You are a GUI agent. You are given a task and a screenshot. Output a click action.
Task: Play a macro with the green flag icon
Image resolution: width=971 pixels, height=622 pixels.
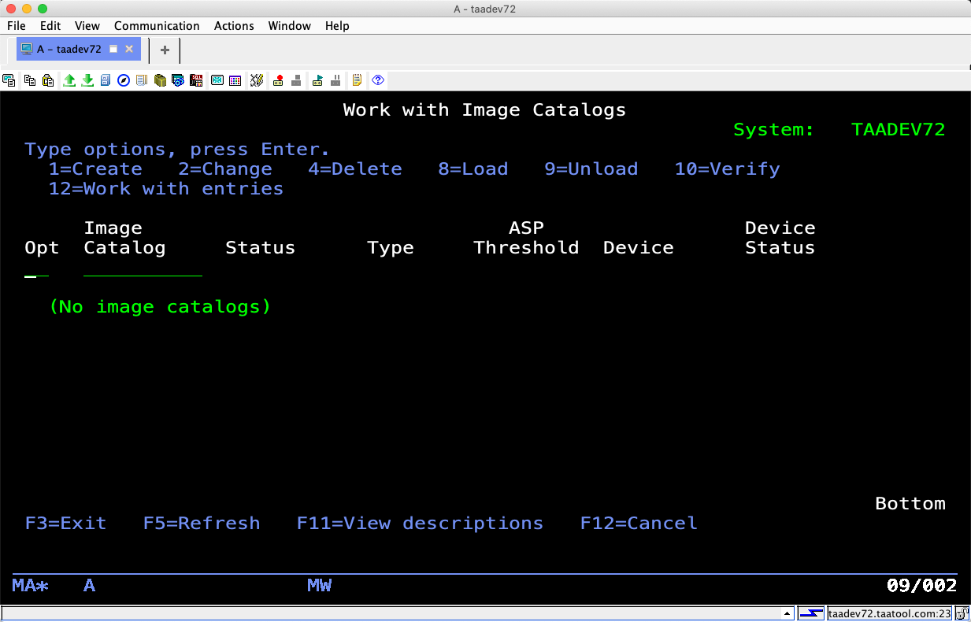317,80
